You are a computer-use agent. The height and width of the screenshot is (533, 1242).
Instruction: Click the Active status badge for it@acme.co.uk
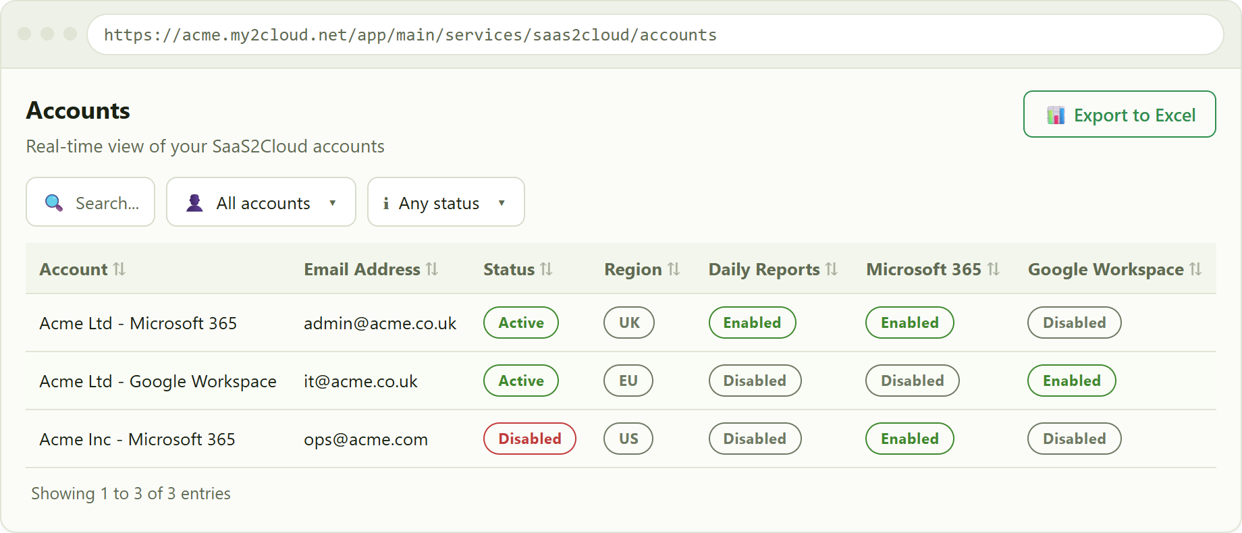(521, 381)
